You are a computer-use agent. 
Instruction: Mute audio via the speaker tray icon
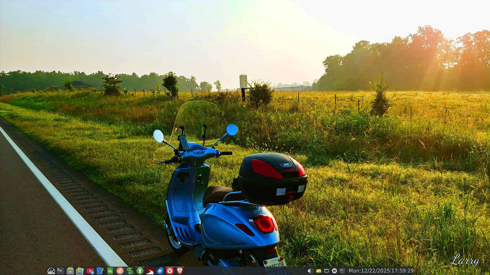click(311, 270)
